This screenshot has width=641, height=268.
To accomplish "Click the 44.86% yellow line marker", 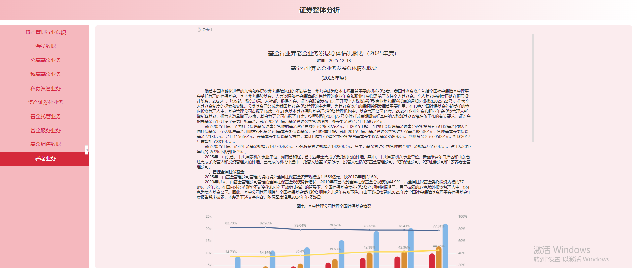I will [438, 250].
